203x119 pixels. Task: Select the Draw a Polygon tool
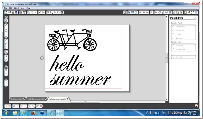6,40
